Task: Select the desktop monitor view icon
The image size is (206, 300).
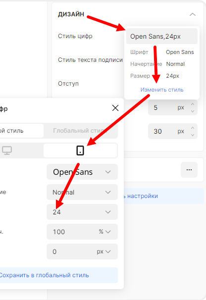Action: tap(7, 150)
